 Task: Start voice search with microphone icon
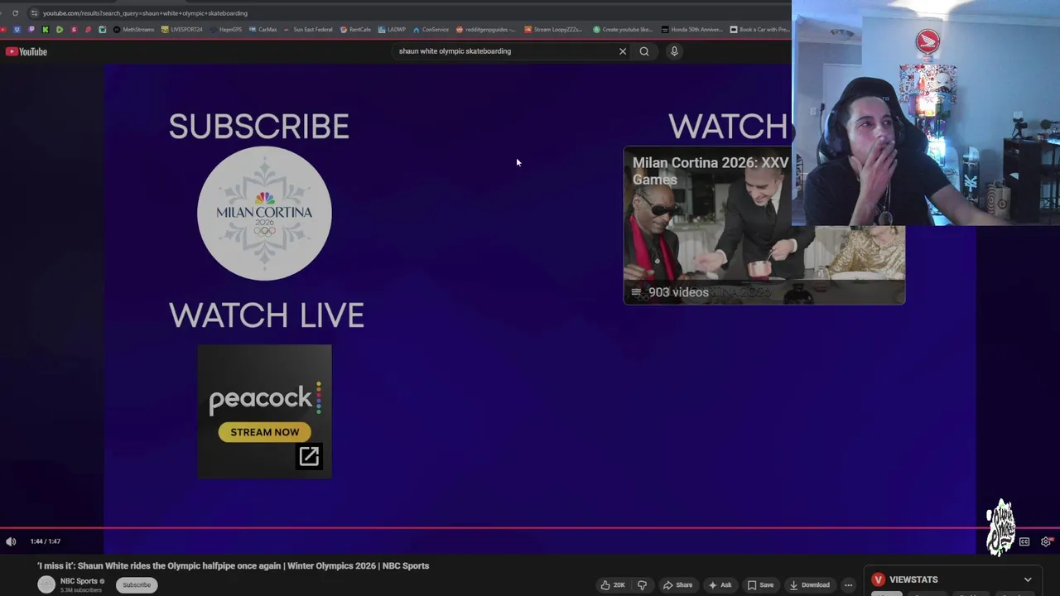pos(674,51)
